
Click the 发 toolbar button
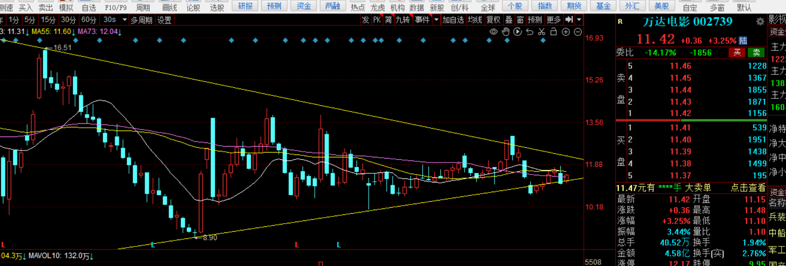pos(365,20)
